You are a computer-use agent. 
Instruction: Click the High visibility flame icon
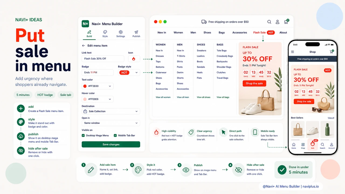coord(156,132)
